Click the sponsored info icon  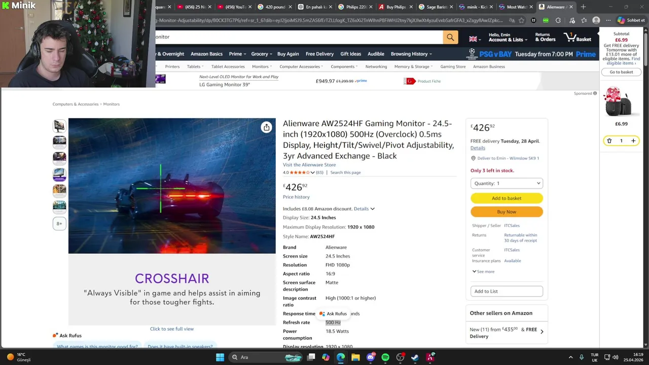coord(595,93)
